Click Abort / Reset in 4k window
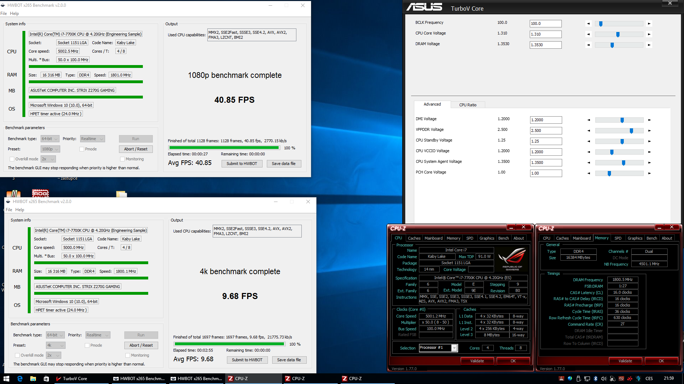 (x=141, y=346)
